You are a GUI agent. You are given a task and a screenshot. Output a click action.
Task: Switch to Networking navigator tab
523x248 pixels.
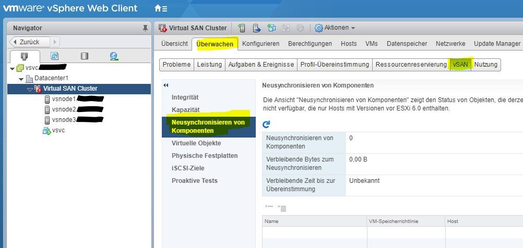114,56
